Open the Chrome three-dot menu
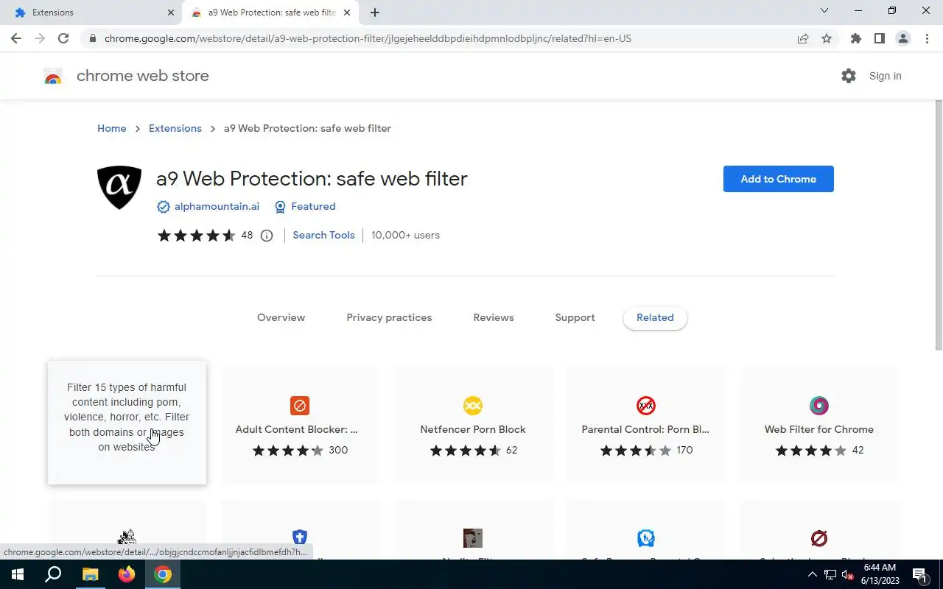 pyautogui.click(x=927, y=38)
